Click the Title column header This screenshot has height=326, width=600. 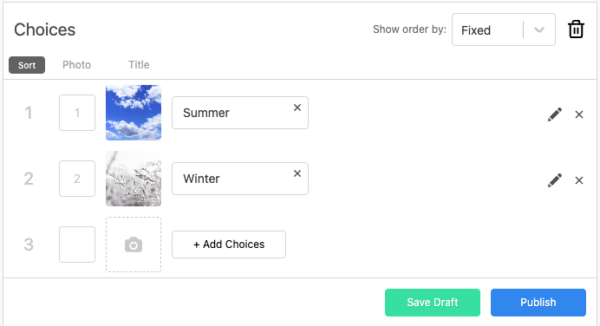[x=139, y=65]
